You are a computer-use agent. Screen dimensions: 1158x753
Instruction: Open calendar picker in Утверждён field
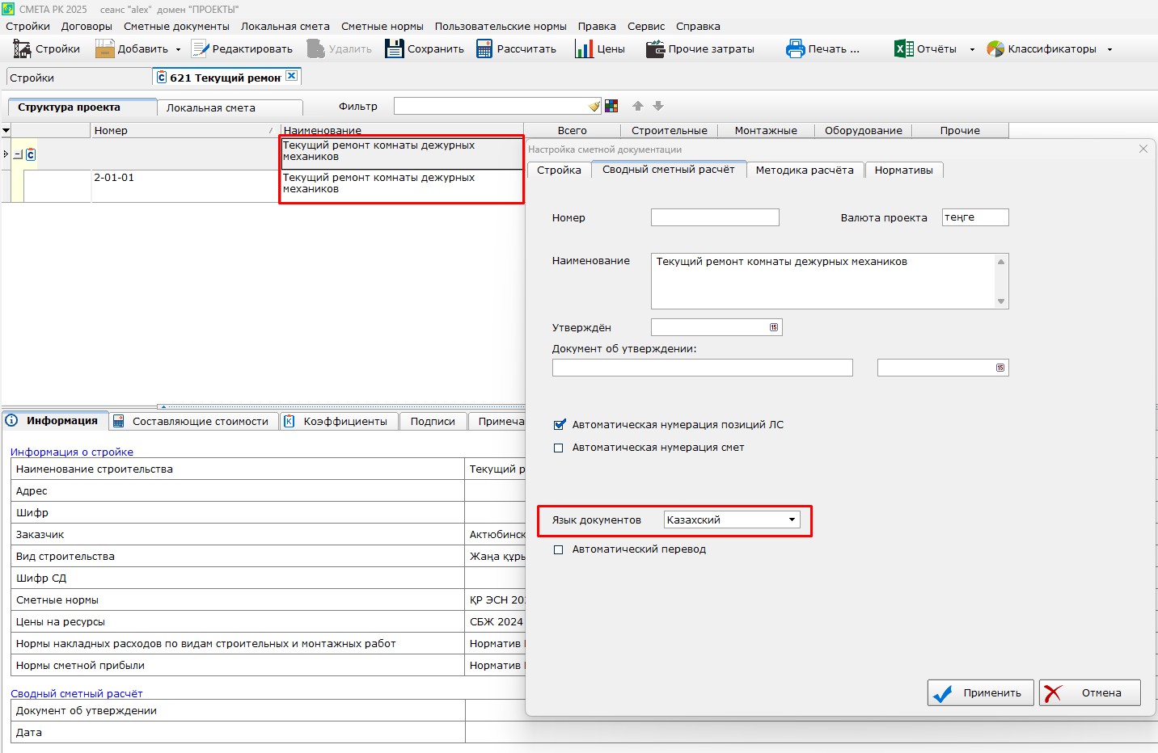click(x=774, y=327)
